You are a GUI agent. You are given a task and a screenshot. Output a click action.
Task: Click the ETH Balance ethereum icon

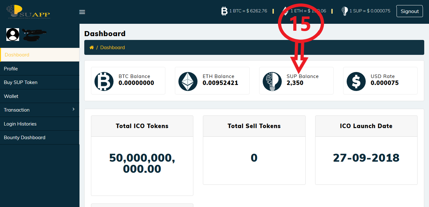tap(188, 81)
